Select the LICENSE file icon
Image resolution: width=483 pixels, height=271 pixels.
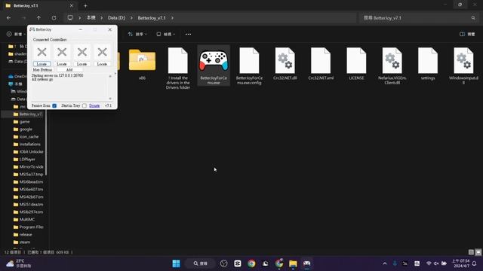point(356,60)
